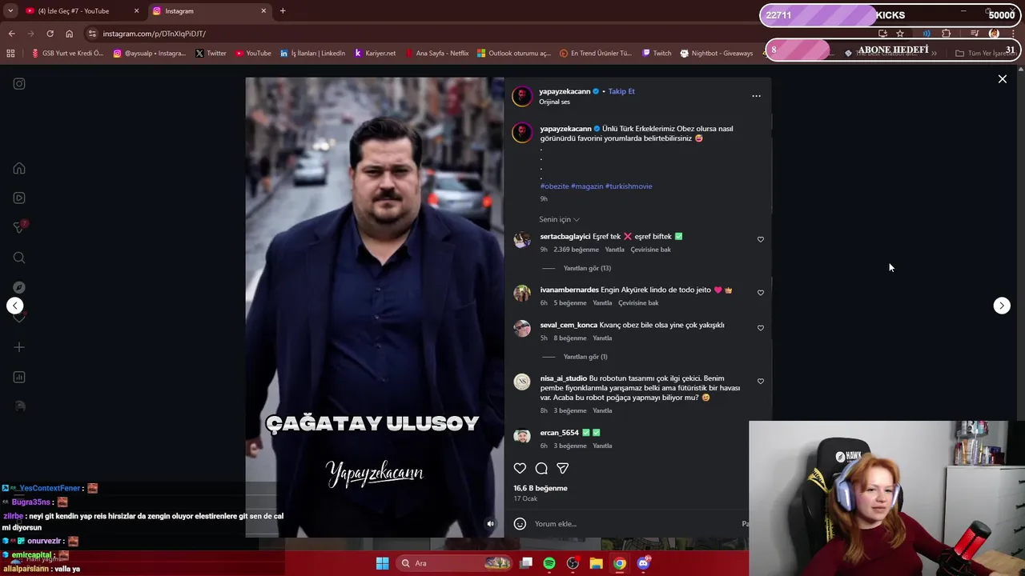Expand 1 reply under seval_cem_konca comment

point(585,357)
